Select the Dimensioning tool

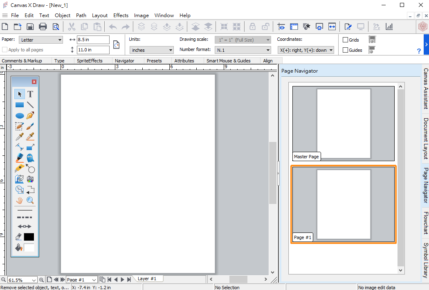click(x=19, y=147)
